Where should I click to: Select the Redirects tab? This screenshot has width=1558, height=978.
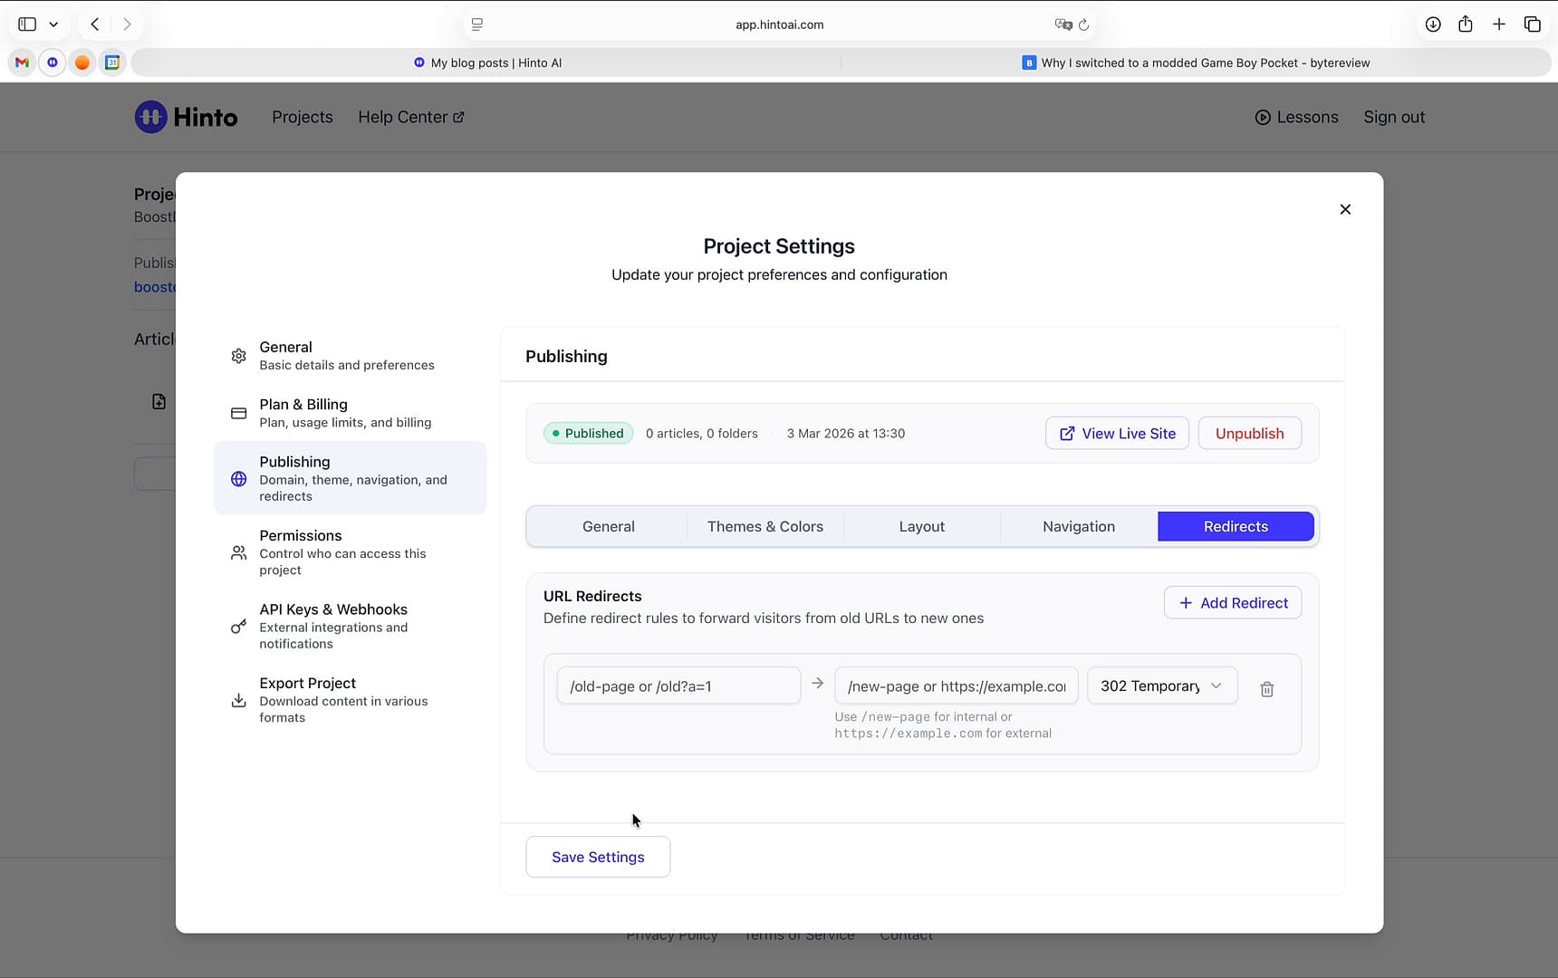tap(1236, 526)
